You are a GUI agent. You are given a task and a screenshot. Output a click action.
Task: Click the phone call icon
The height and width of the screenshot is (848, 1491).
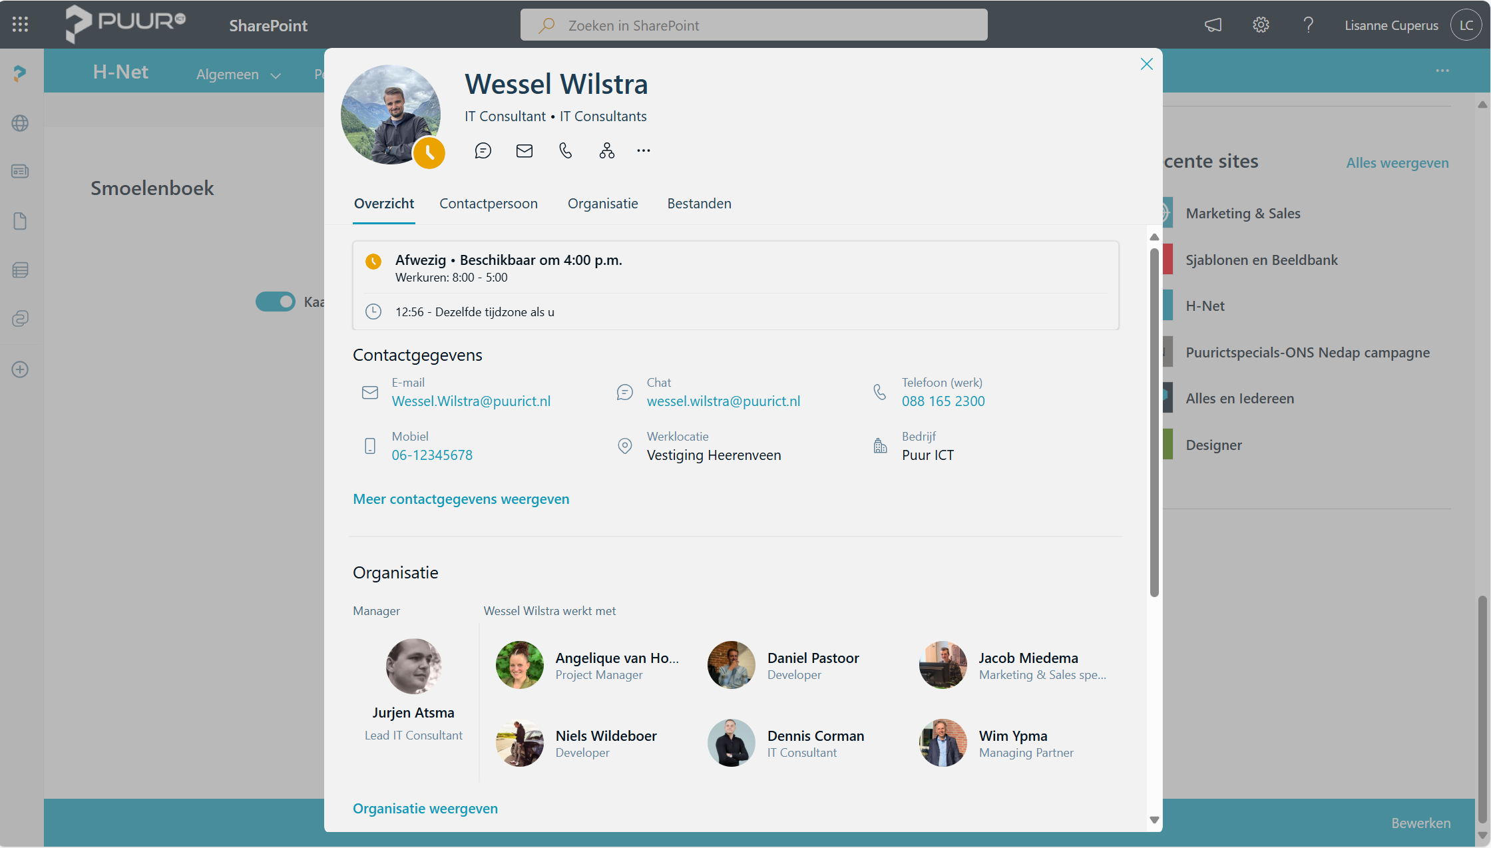coord(565,151)
